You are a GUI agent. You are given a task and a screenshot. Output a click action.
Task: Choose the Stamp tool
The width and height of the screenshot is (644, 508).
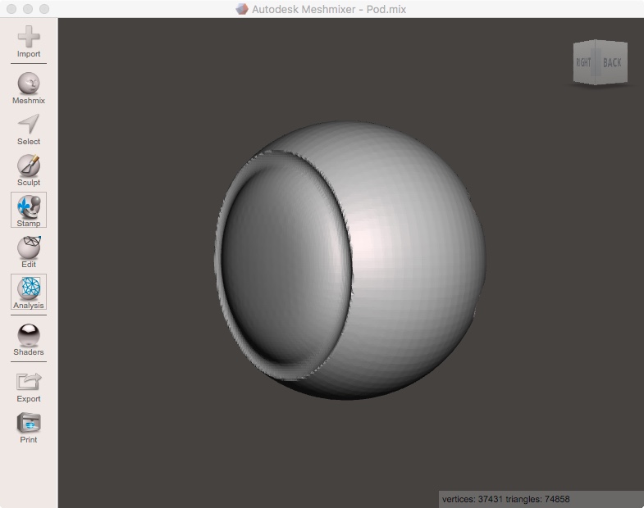(x=29, y=210)
